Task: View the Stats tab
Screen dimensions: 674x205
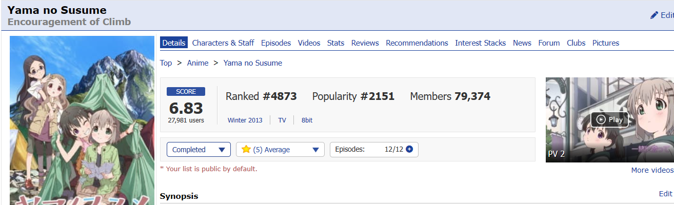Action: click(x=335, y=43)
